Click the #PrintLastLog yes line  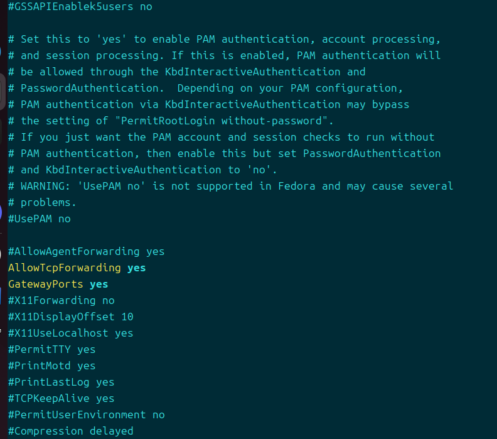click(x=61, y=382)
